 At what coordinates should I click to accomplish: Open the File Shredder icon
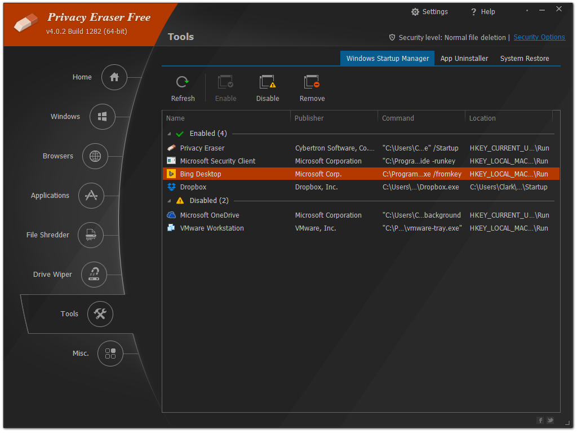coord(91,235)
